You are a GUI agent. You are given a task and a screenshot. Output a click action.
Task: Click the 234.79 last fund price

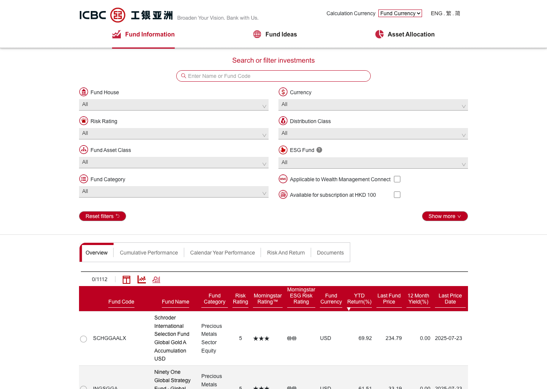click(394, 338)
